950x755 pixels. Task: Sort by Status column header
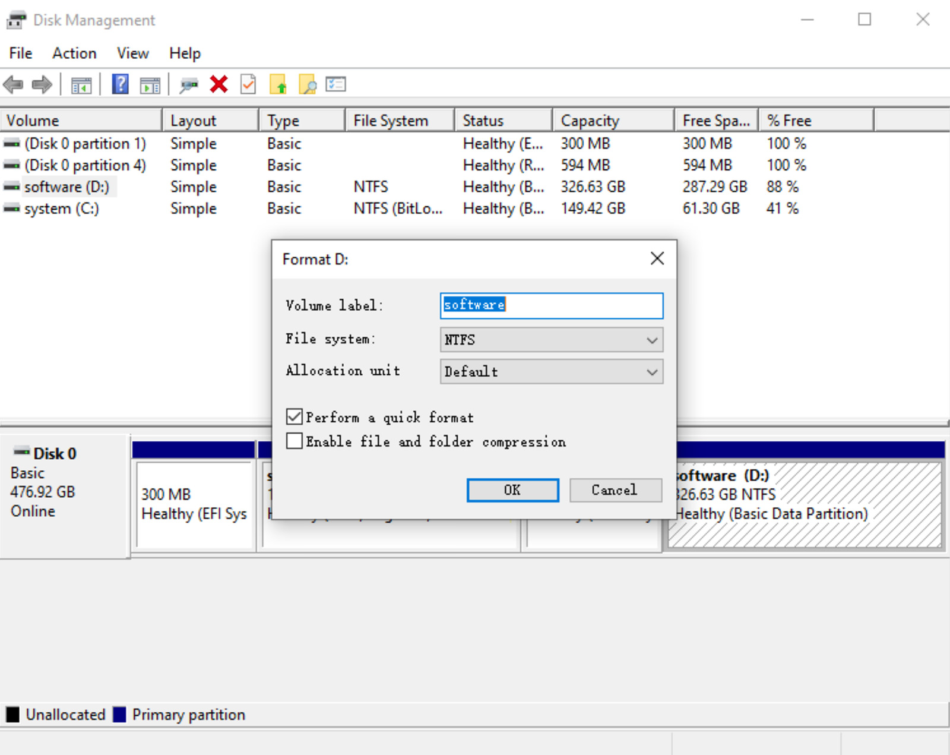point(503,121)
